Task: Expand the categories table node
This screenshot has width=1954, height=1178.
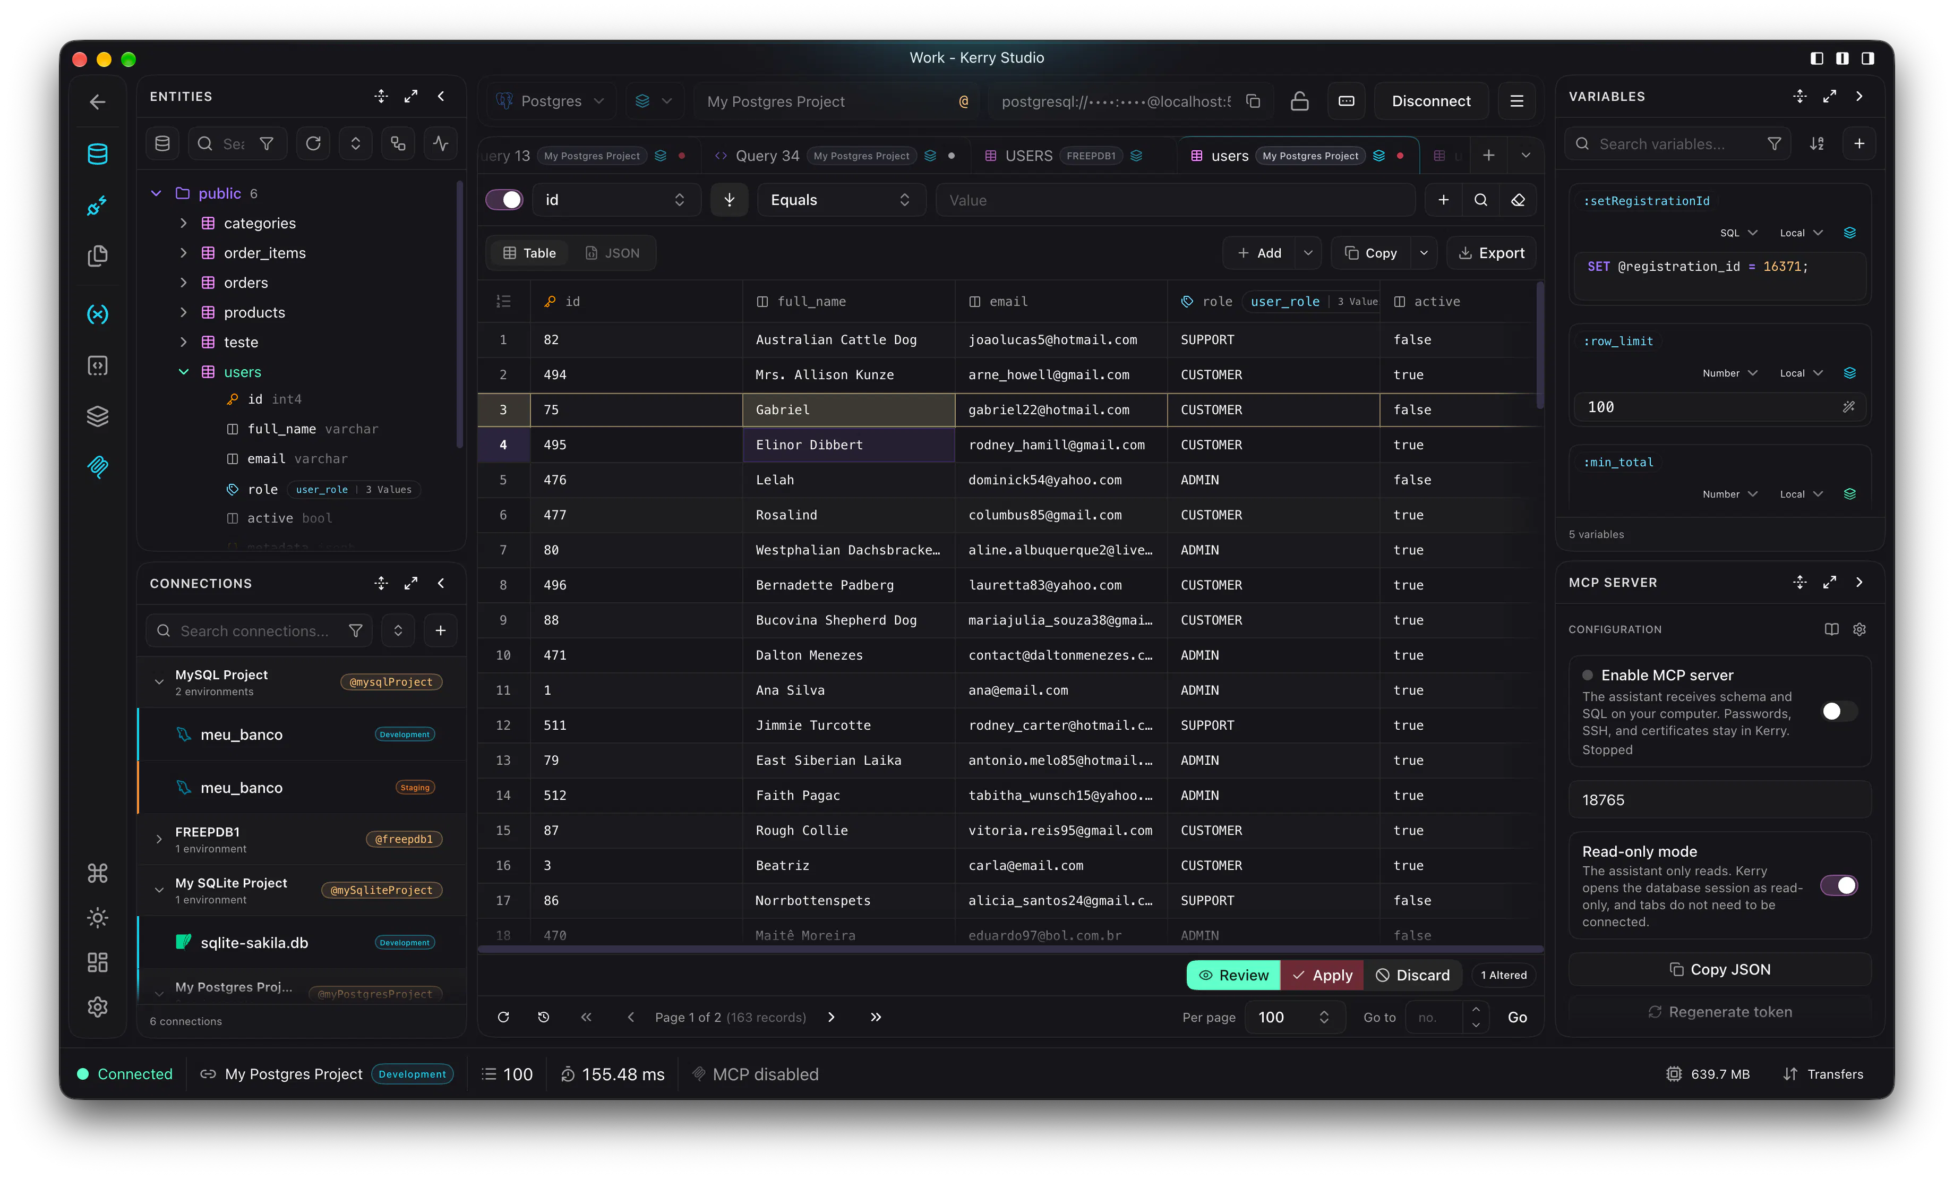Action: 183,223
